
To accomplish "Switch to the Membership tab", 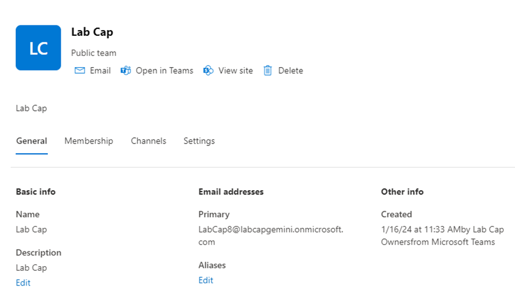I will pos(88,141).
